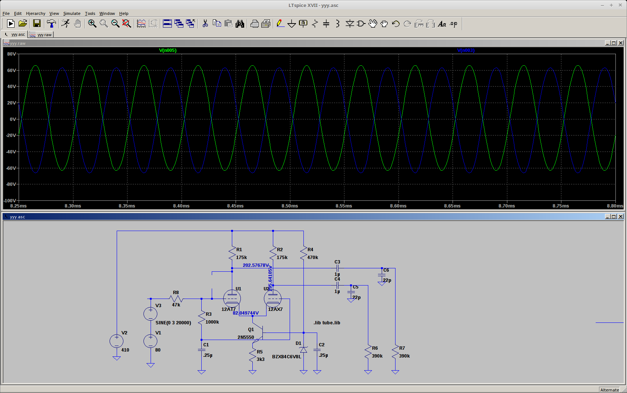Place a ground symbol
The image size is (627, 393).
[x=292, y=24]
